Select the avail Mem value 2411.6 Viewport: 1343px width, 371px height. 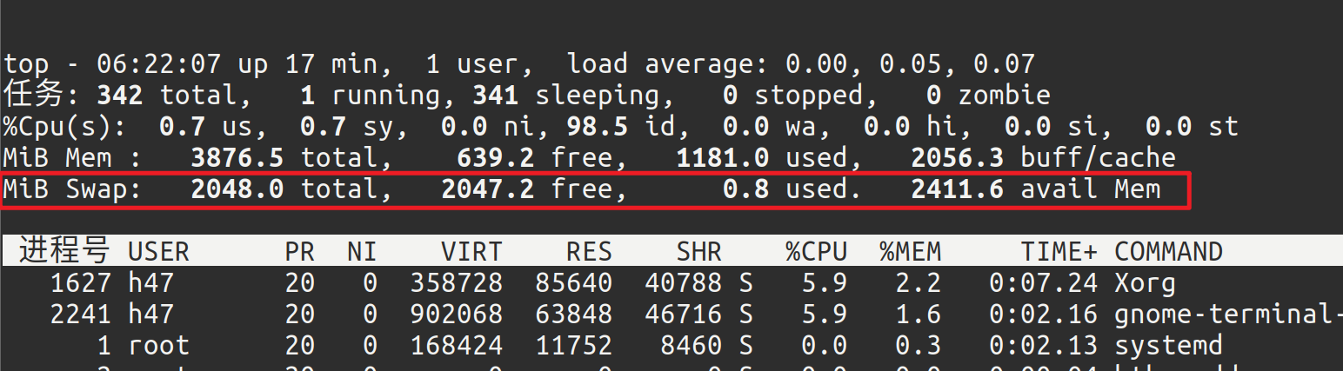point(958,189)
